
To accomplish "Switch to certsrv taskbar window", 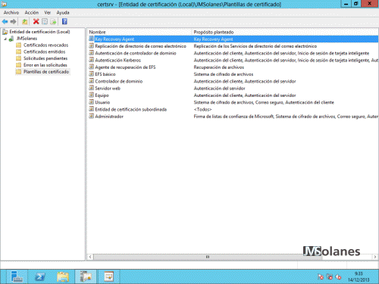I will tap(86, 276).
